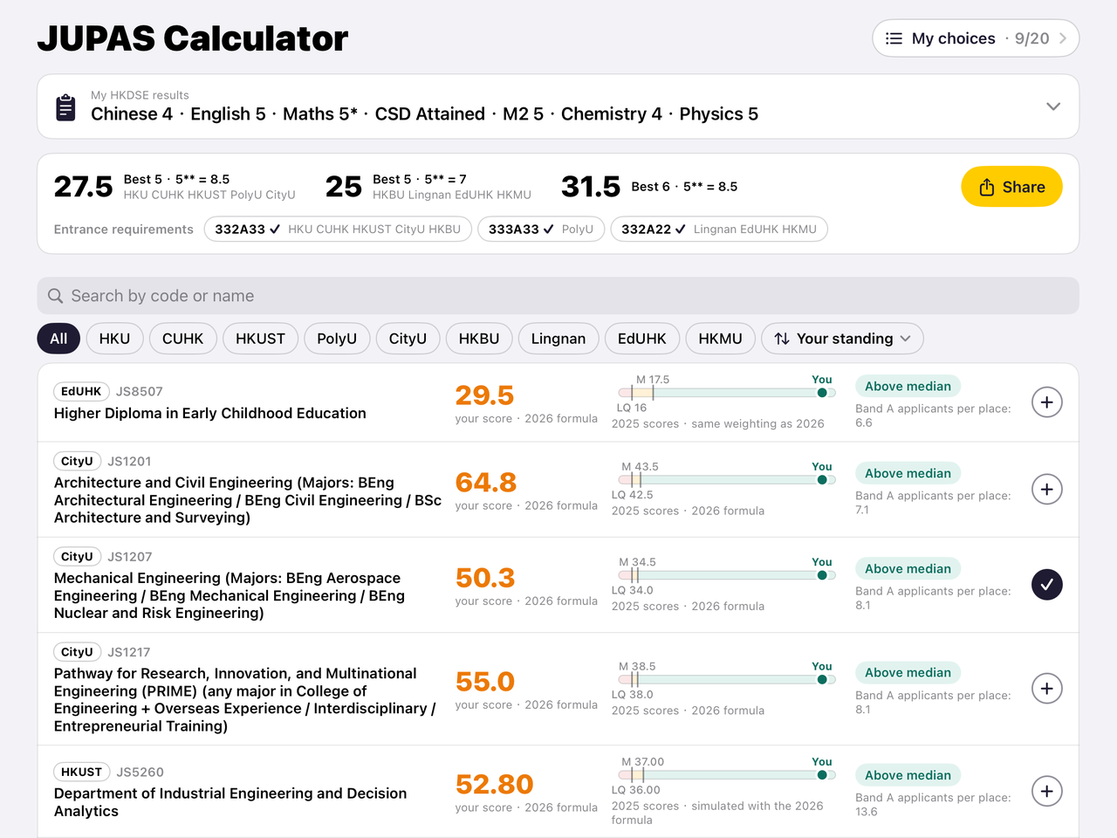Click the JUPAS Calculator heading

point(192,38)
